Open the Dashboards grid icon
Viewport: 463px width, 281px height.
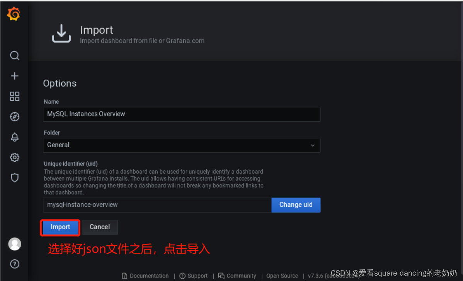(14, 96)
